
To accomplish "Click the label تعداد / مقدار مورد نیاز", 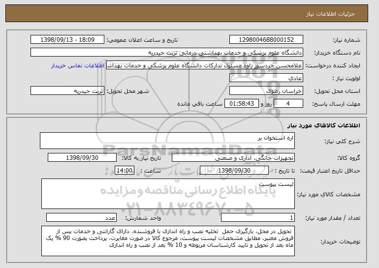I will click(x=333, y=218).
